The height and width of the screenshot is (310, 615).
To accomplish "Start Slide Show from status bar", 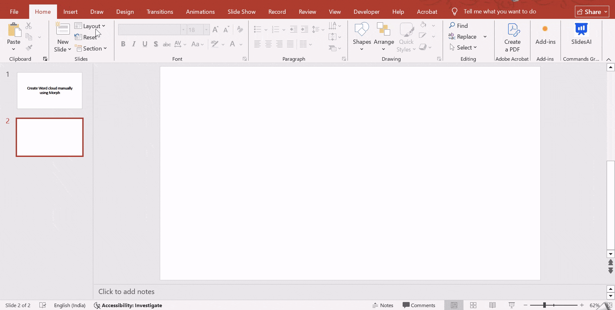I will tap(512, 305).
